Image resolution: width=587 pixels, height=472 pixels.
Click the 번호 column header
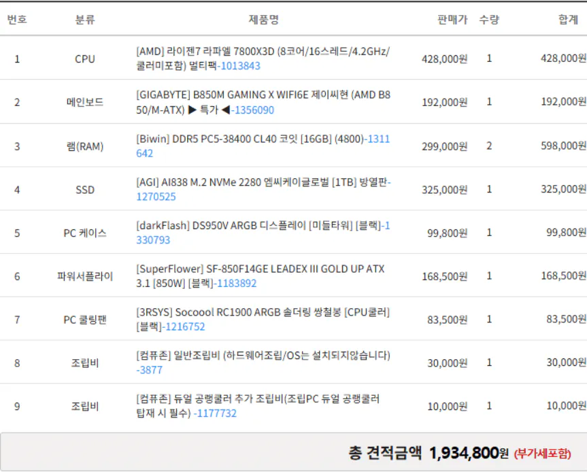pos(17,19)
